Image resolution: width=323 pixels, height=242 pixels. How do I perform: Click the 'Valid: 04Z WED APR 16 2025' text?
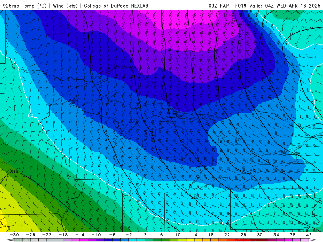point(285,6)
